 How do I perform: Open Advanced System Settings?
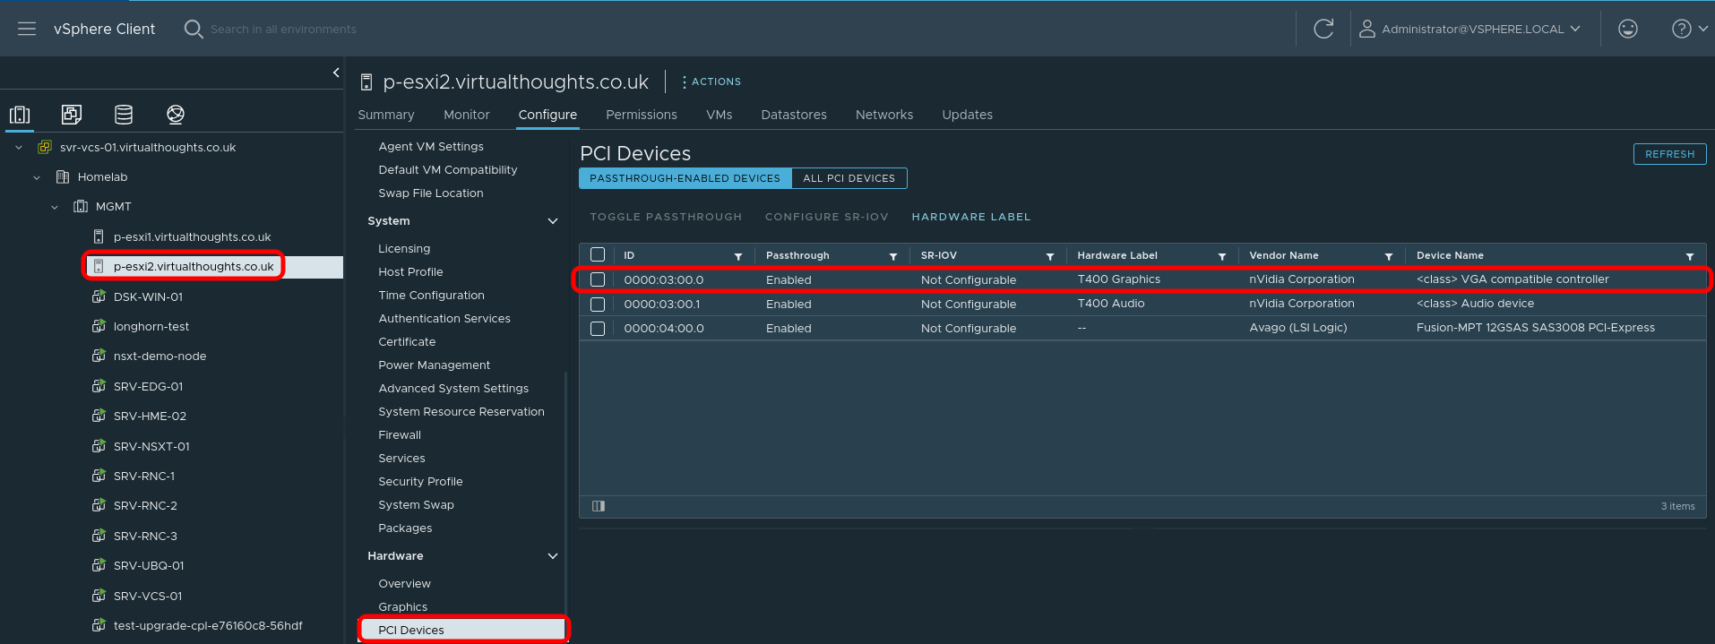point(453,388)
